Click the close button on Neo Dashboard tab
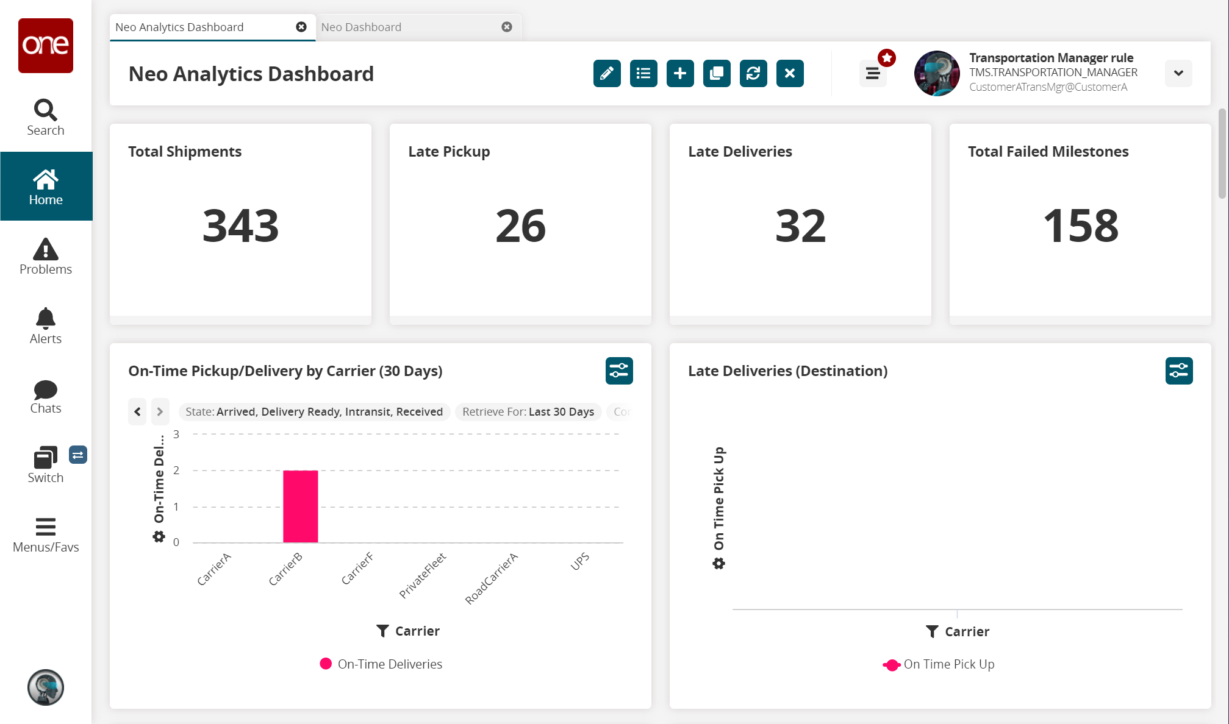Screen dimensions: 1229x724 coord(507,27)
